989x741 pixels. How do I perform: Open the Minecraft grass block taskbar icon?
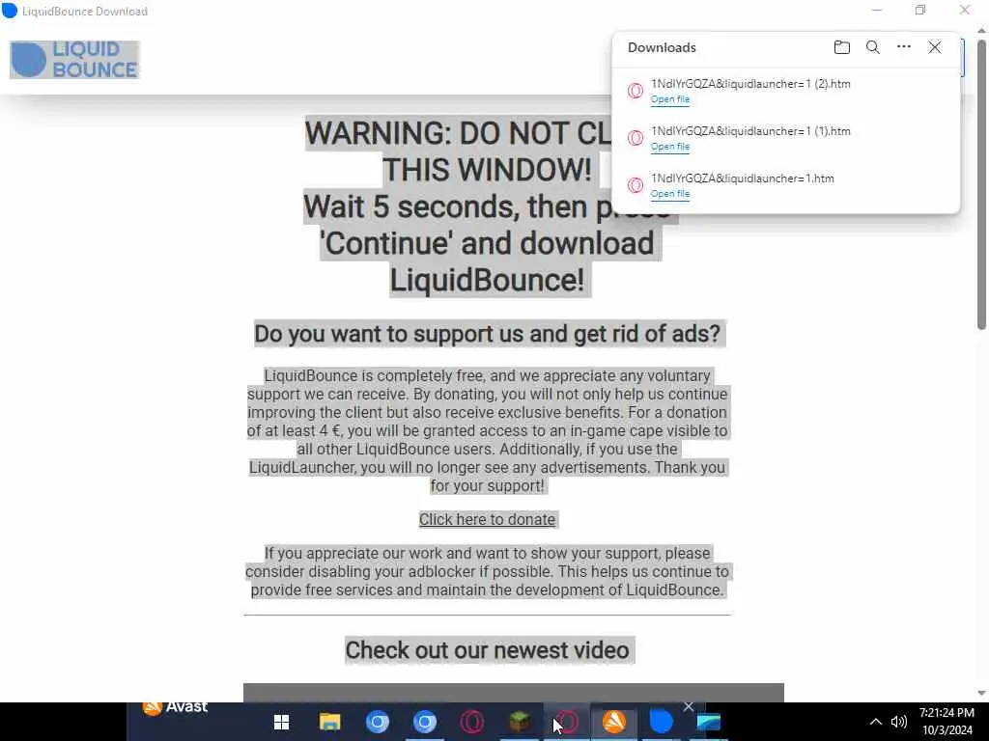coord(519,722)
